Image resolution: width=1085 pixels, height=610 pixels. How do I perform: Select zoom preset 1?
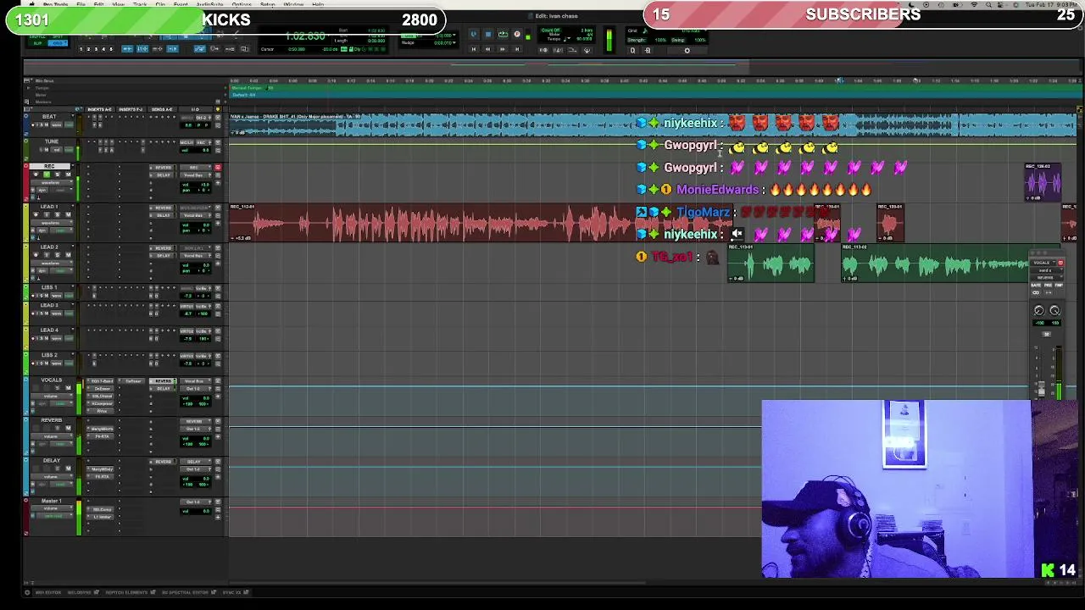(81, 49)
